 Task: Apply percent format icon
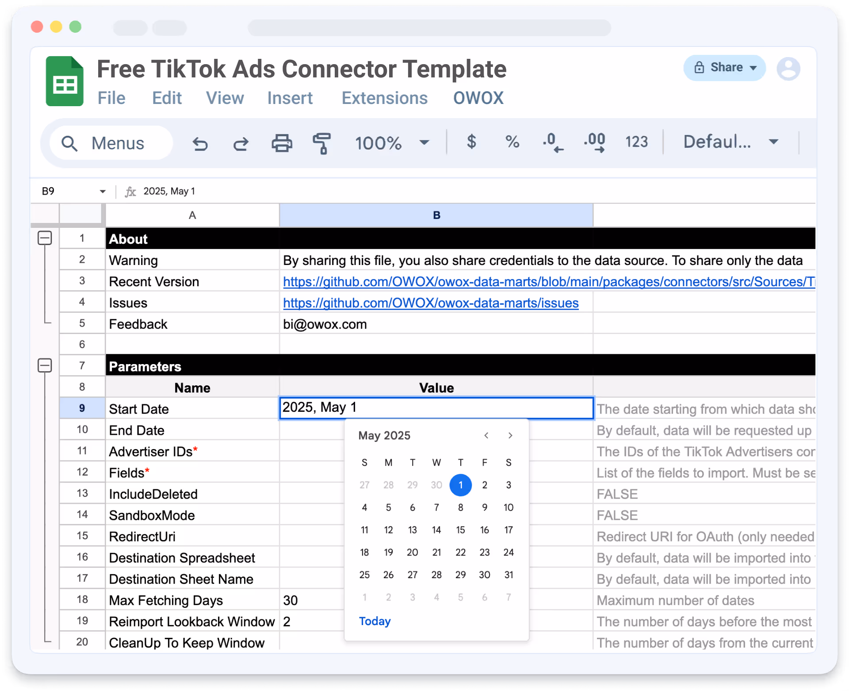coord(512,142)
